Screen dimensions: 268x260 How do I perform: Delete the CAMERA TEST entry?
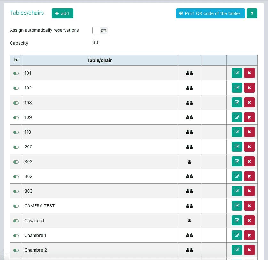[249, 205]
